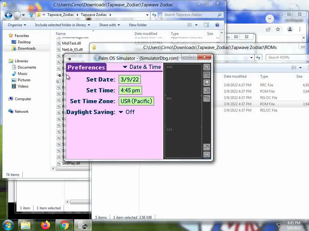Go up one folder level in Tapwave Zodiac explorer
The image size is (309, 231).
click(31, 15)
